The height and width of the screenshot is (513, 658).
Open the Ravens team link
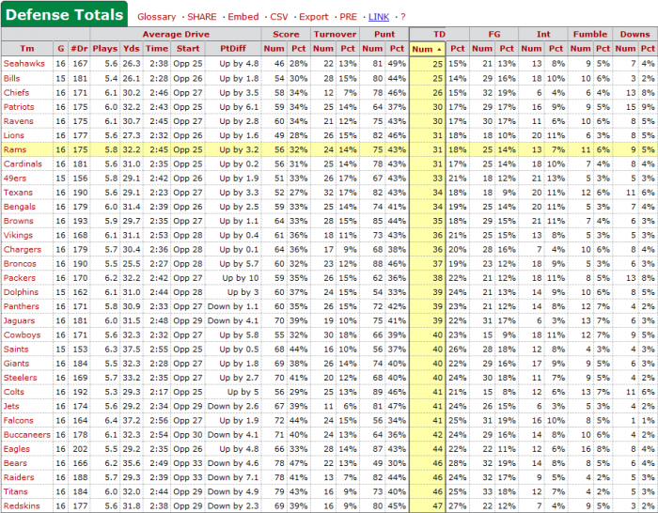click(x=18, y=121)
